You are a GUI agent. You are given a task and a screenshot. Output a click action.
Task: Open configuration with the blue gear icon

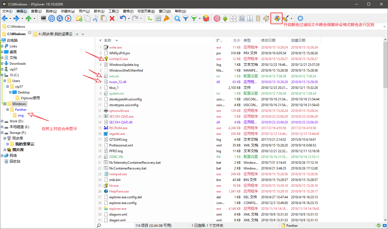[x=300, y=18]
